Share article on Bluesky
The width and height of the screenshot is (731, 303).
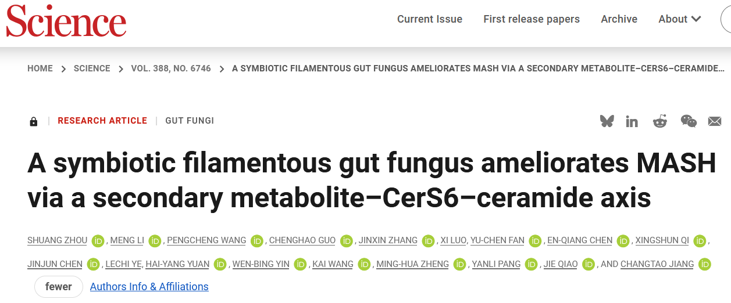pos(607,121)
